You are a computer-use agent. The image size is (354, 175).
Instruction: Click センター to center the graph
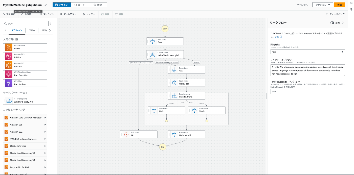pos(89,14)
